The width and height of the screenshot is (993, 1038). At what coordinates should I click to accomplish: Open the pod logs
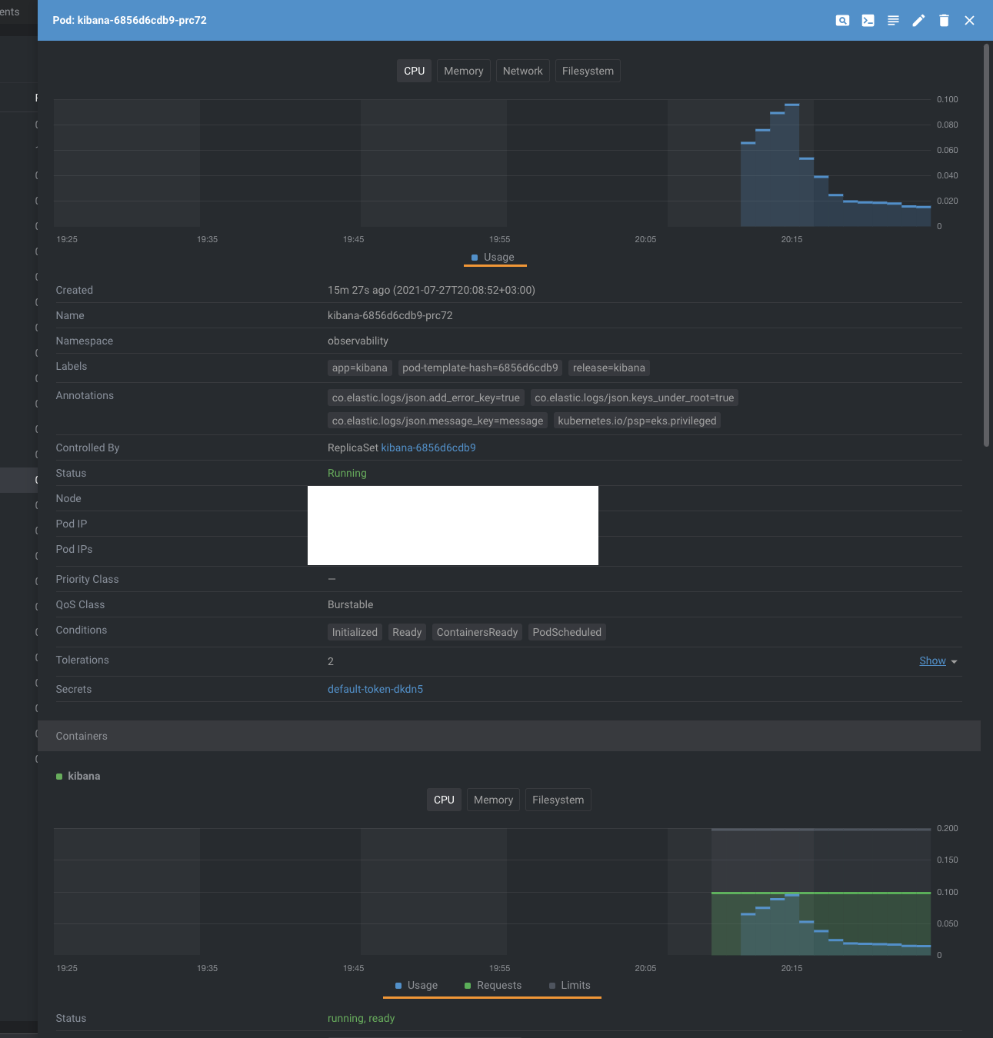pyautogui.click(x=893, y=20)
